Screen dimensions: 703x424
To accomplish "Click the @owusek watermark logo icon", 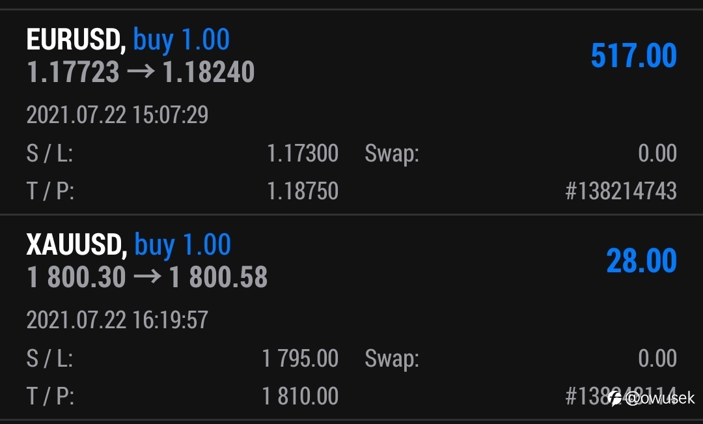I will [615, 398].
